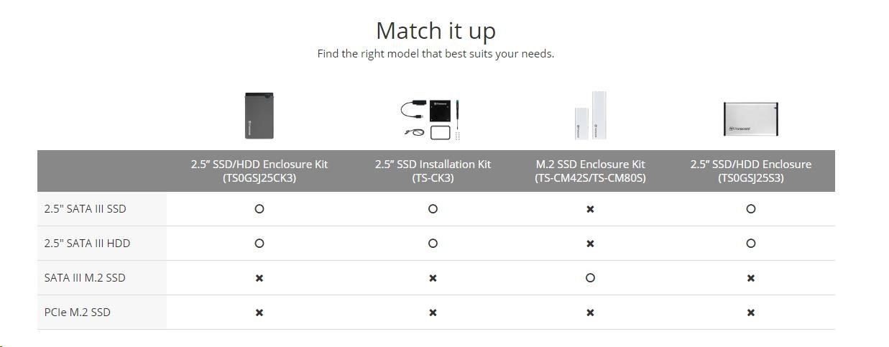Click the circle for TS0GSJ25S3 2.5" SATA III HDD
The width and height of the screenshot is (889, 347).
coord(750,244)
